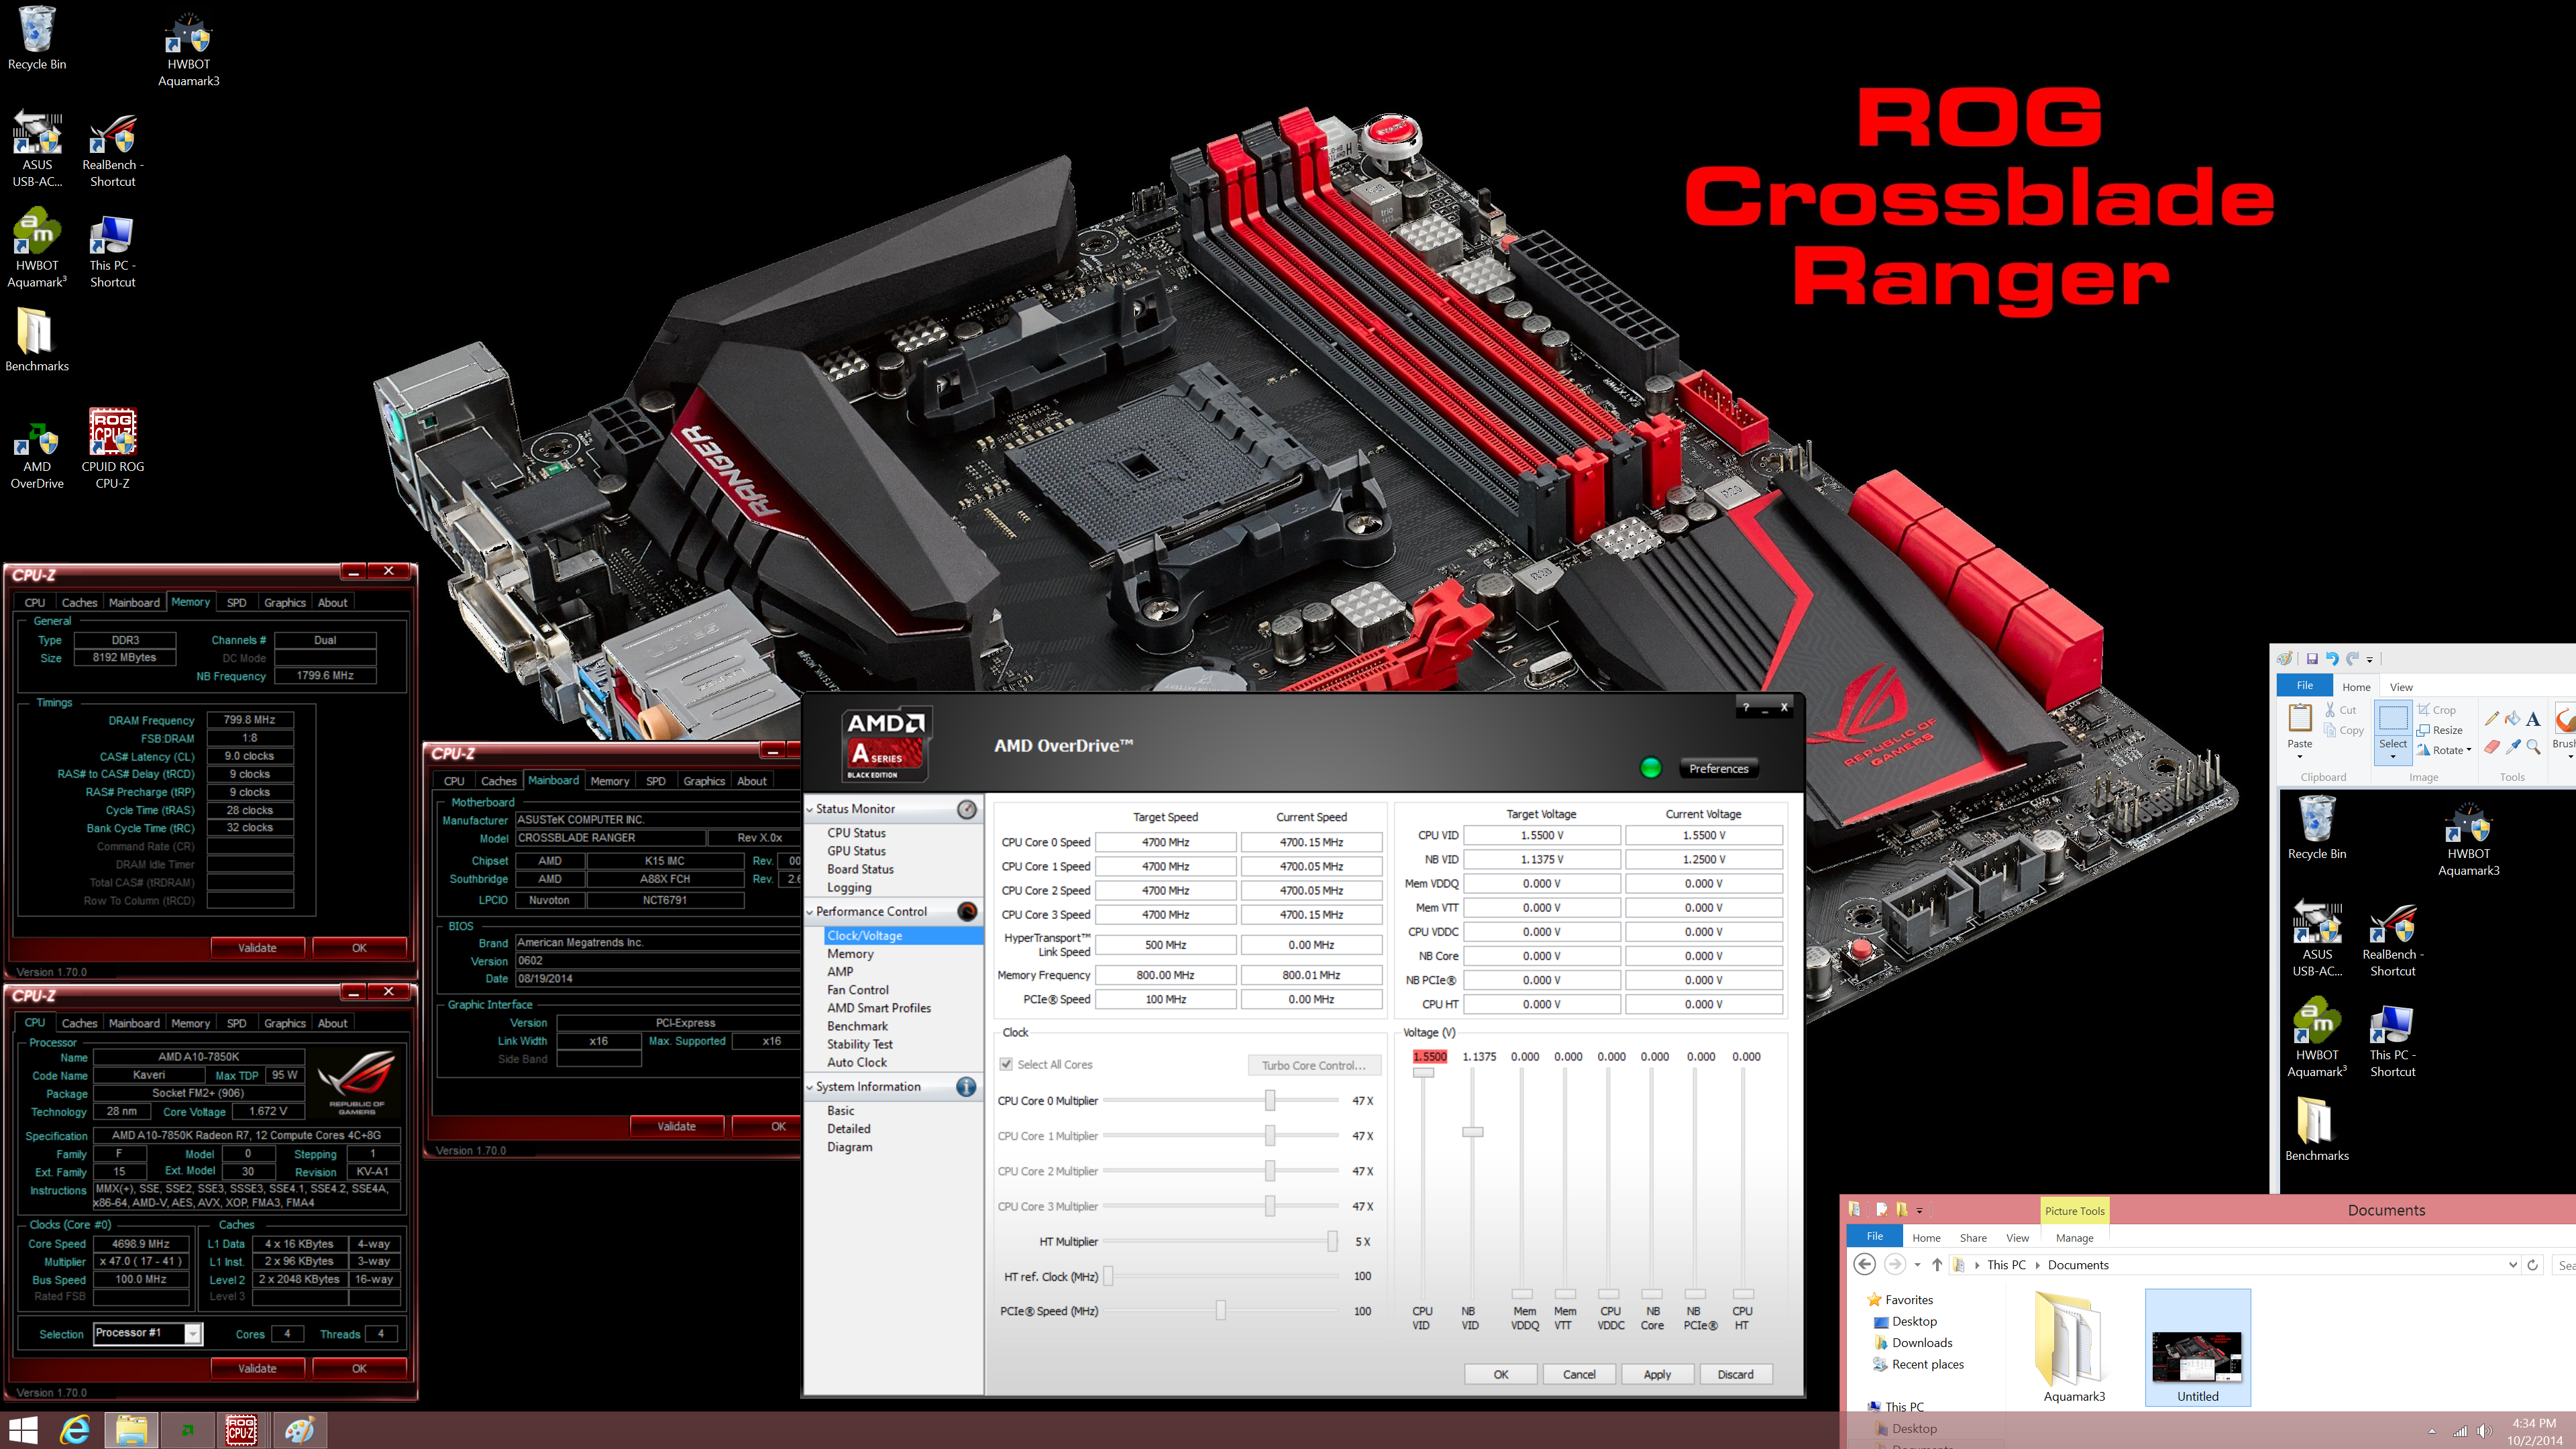2576x1449 pixels.
Task: Click Downloads in the Favorites list
Action: 1921,1343
